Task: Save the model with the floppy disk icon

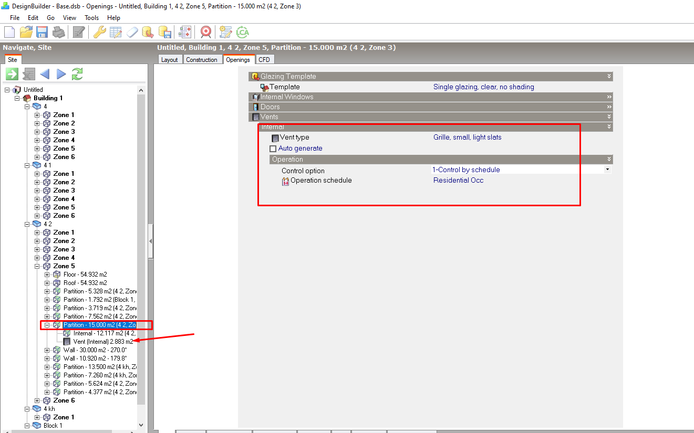Action: (x=42, y=32)
